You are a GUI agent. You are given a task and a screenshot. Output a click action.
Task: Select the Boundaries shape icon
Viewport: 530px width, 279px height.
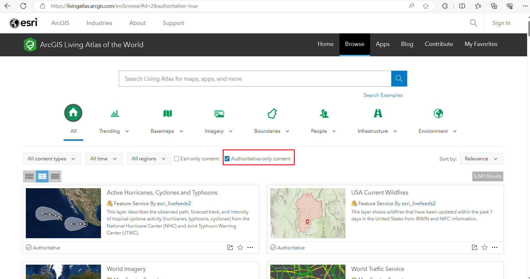[x=272, y=113]
